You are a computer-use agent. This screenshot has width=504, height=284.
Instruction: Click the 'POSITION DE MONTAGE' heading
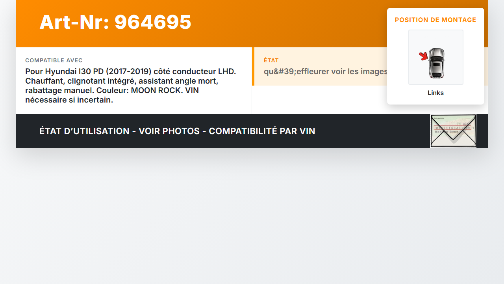pos(435,20)
